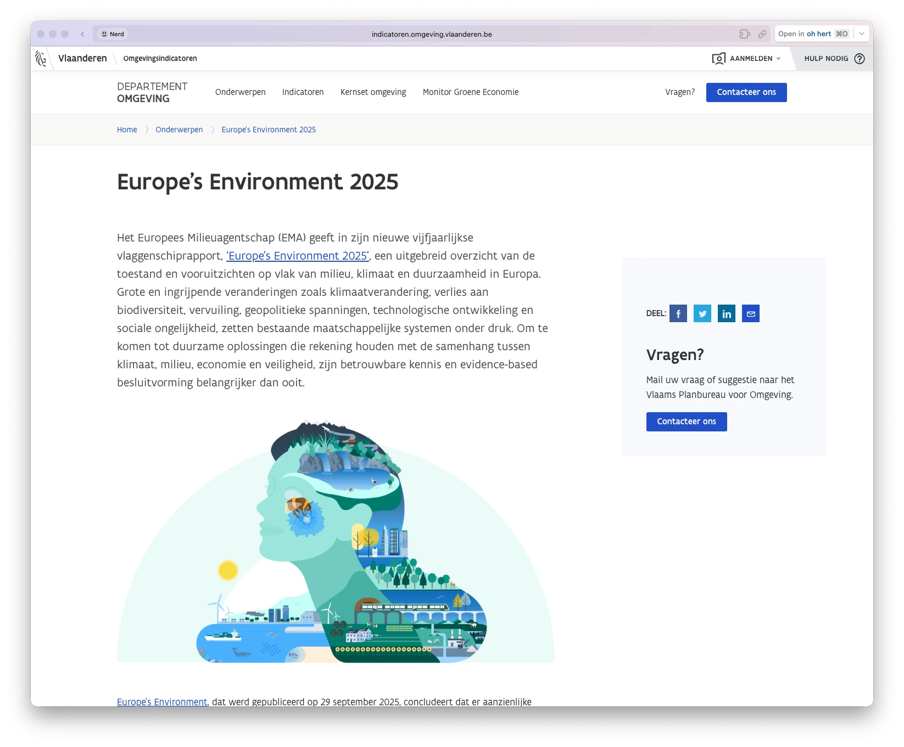Share page on Facebook icon
Viewport: 904px width, 747px height.
(x=678, y=313)
